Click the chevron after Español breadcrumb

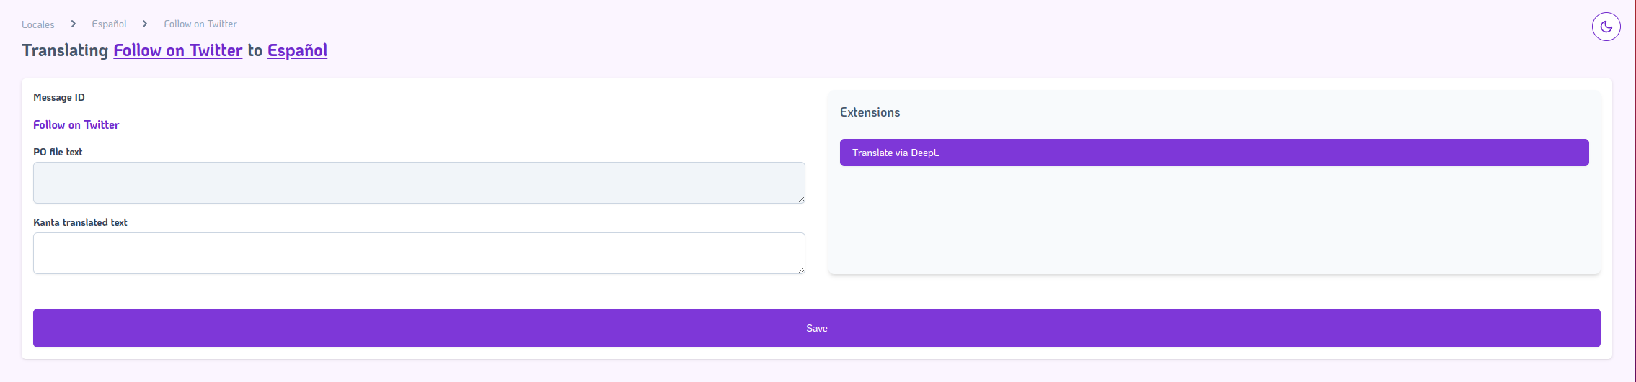145,24
